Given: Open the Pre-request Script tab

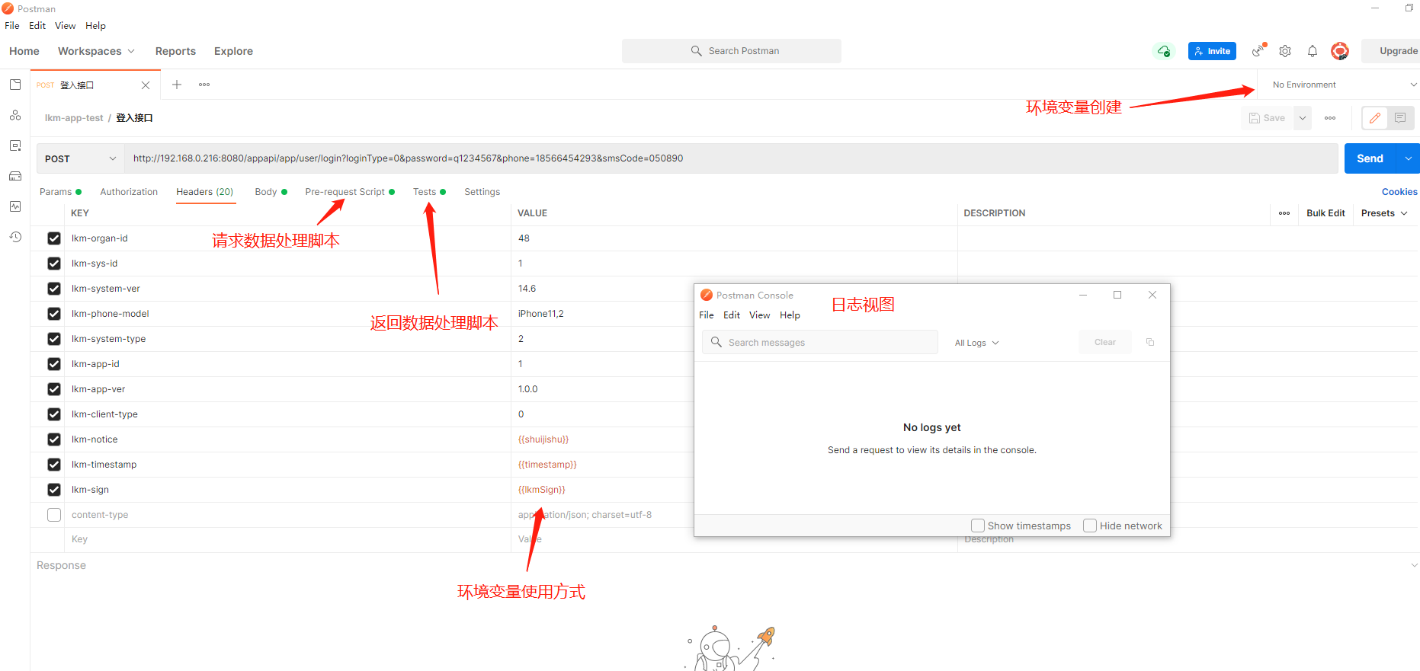Looking at the screenshot, I should coord(350,192).
